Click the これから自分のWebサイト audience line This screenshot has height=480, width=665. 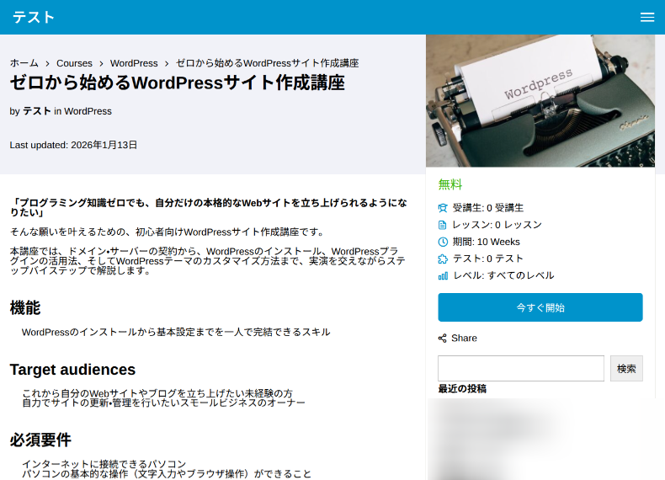click(x=157, y=393)
